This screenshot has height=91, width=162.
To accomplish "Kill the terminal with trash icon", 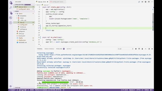I will click(142, 49).
